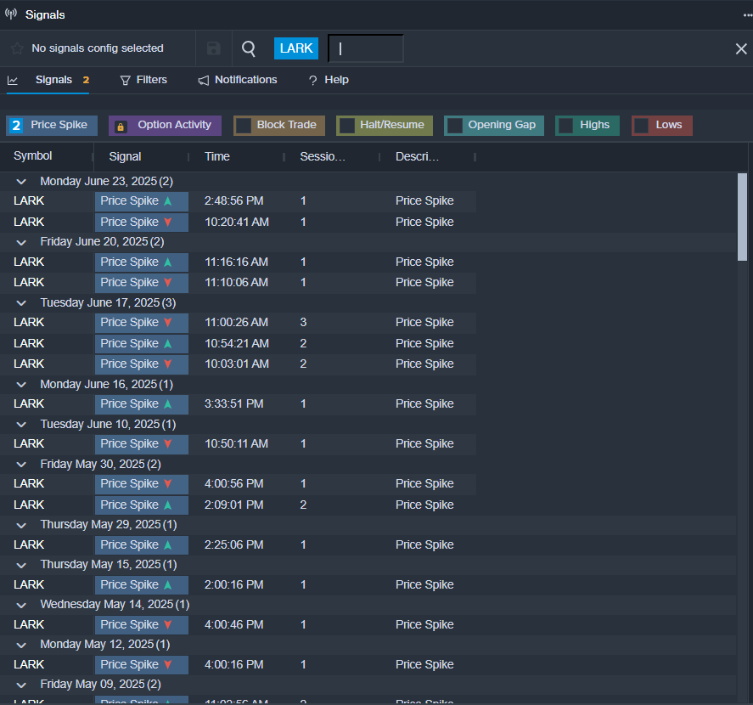
Task: Click the Price Spike description at 10:50:11 AM
Action: tap(424, 443)
